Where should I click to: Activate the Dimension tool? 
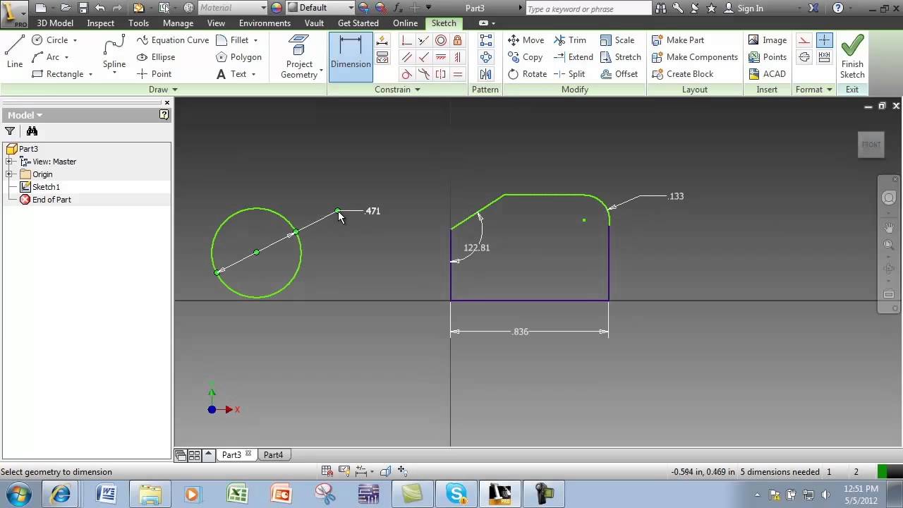click(351, 56)
